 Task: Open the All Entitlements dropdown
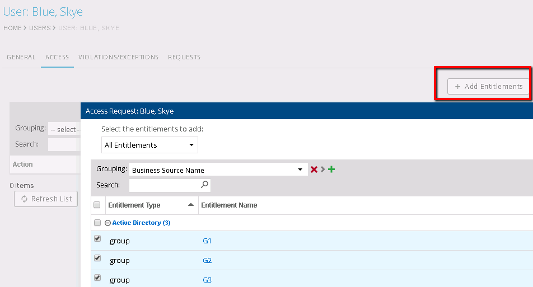[x=149, y=145]
